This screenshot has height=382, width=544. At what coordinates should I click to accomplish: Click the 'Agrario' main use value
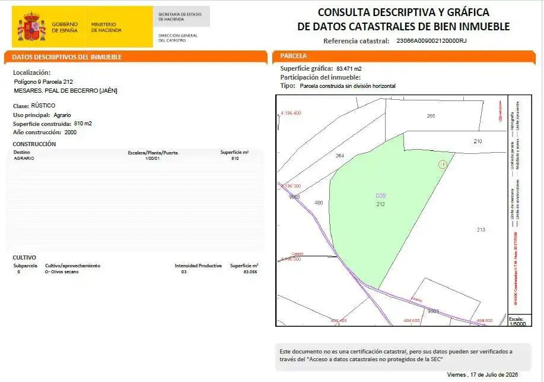click(x=62, y=115)
